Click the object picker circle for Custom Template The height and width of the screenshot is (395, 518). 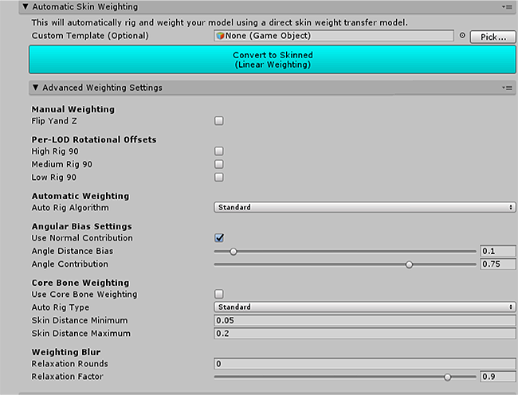(x=462, y=35)
